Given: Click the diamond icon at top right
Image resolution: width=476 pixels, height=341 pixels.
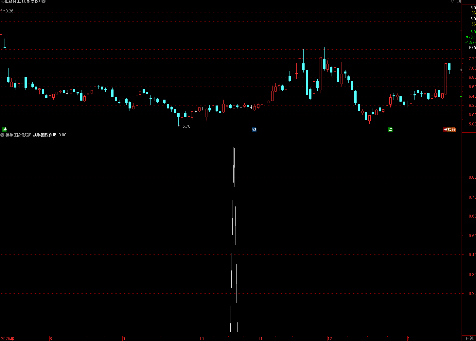Looking at the screenshot, I should coord(453,1).
